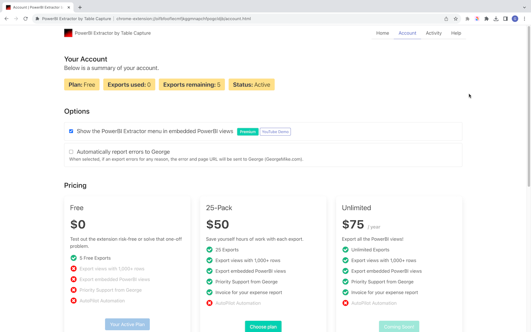Click the page vertical scrollbar
The height and width of the screenshot is (332, 531).
pyautogui.click(x=529, y=106)
